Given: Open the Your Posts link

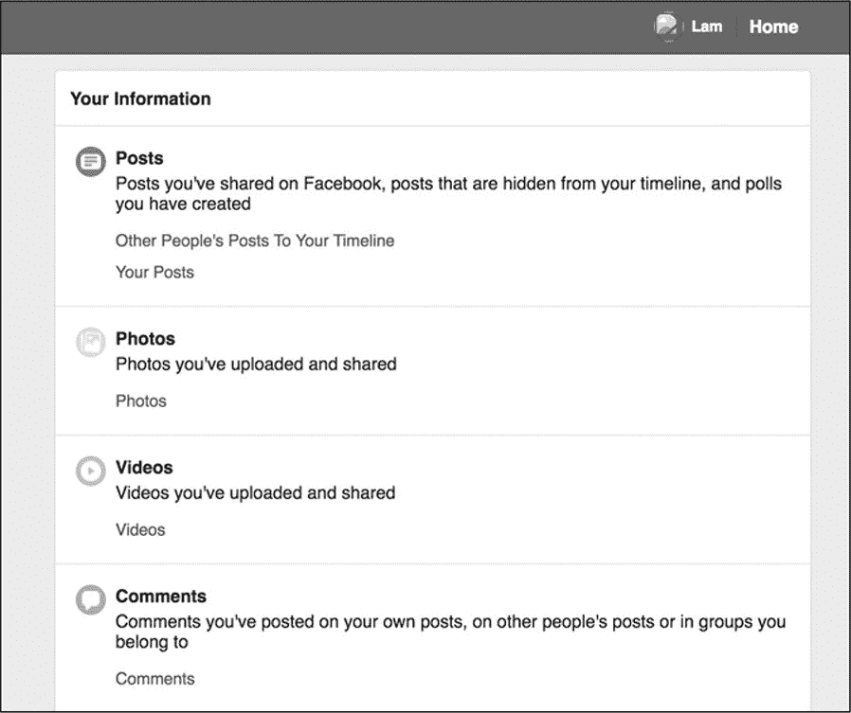Looking at the screenshot, I should [x=154, y=272].
